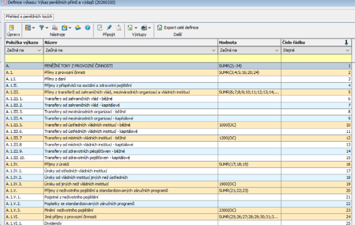Click the note edit icon in Připojit

100,28
